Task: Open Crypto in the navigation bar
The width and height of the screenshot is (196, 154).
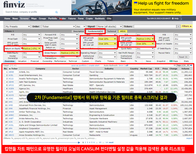Action: coord(89,19)
